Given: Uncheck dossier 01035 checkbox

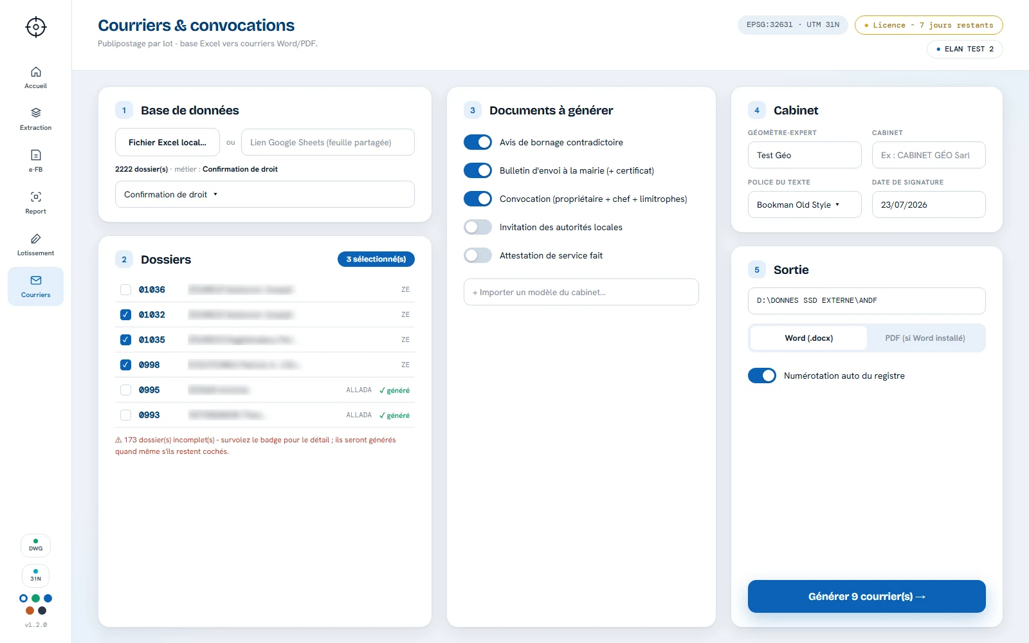Looking at the screenshot, I should pyautogui.click(x=126, y=340).
